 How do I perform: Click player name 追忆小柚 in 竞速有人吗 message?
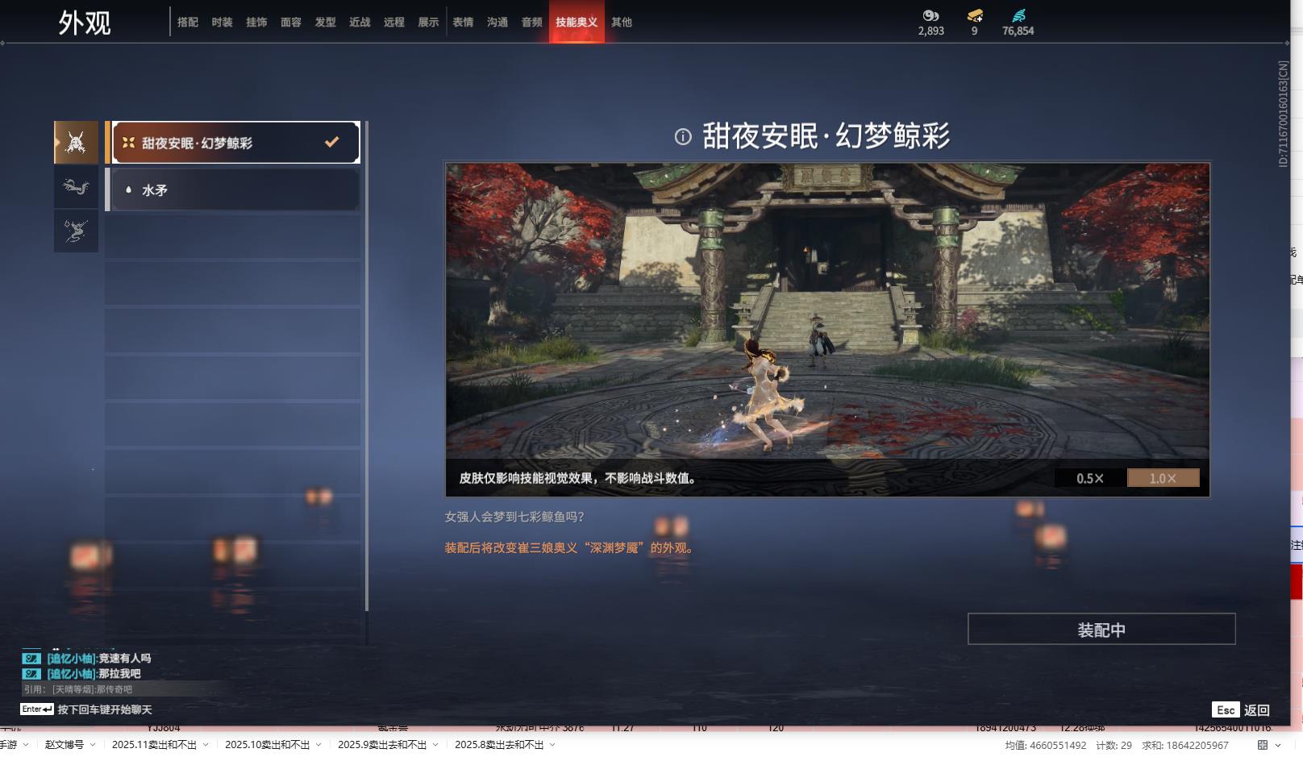click(71, 659)
